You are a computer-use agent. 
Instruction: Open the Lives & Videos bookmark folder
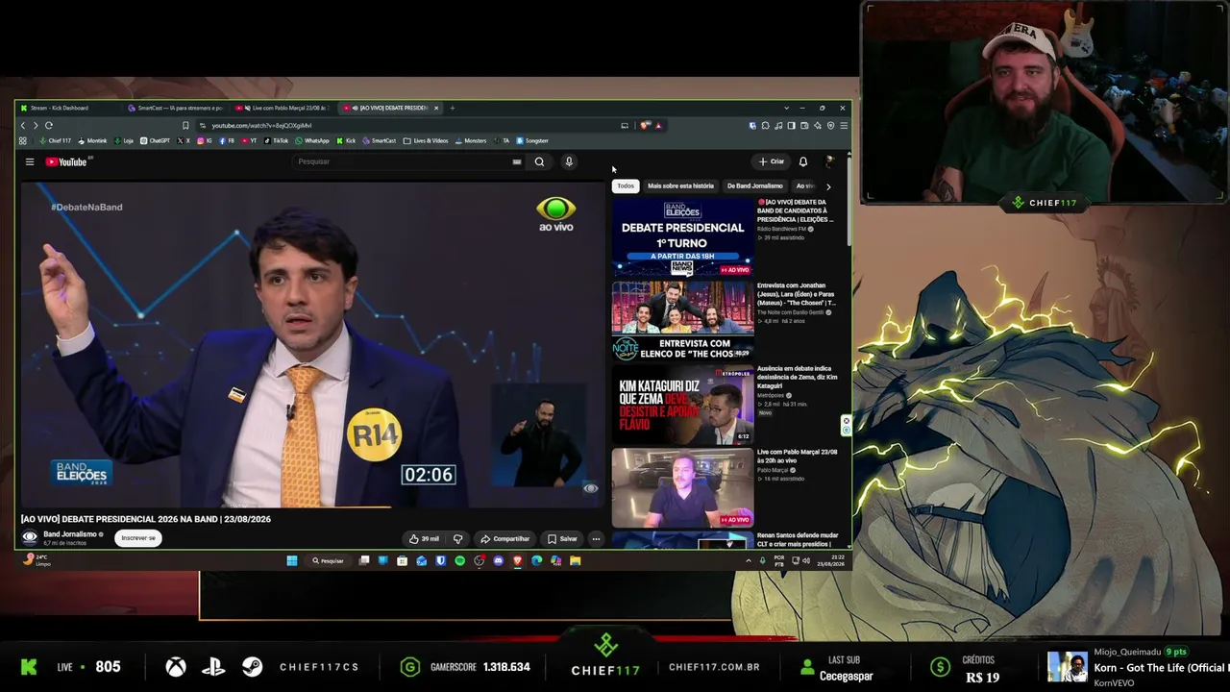pos(426,140)
